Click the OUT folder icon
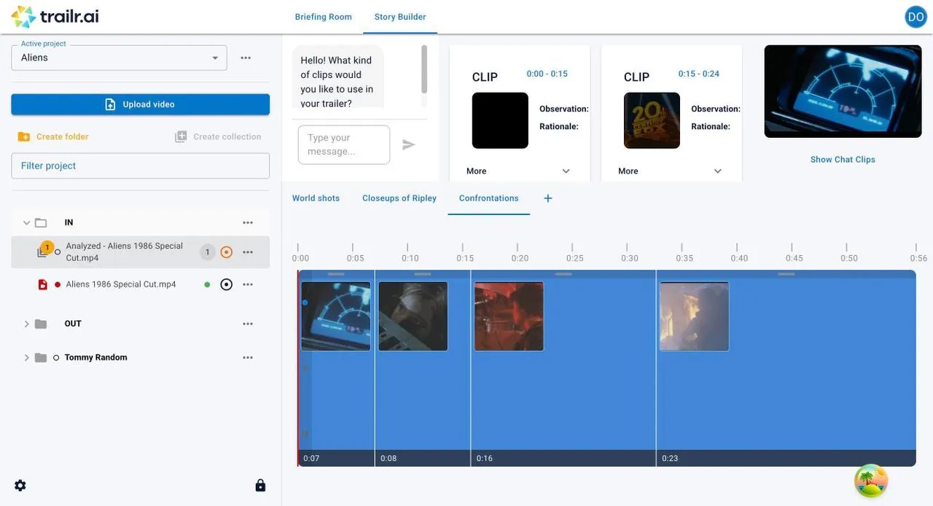 [x=41, y=324]
